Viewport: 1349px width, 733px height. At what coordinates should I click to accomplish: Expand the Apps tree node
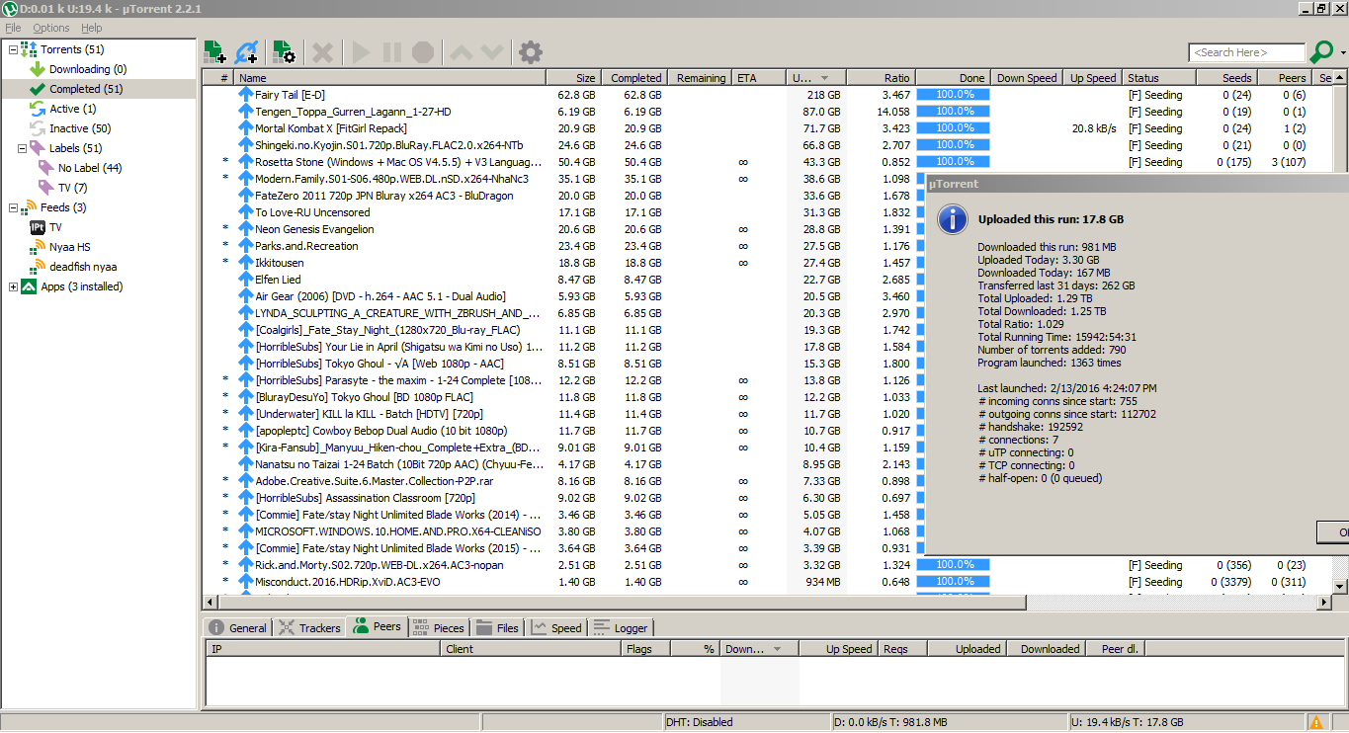[x=13, y=286]
